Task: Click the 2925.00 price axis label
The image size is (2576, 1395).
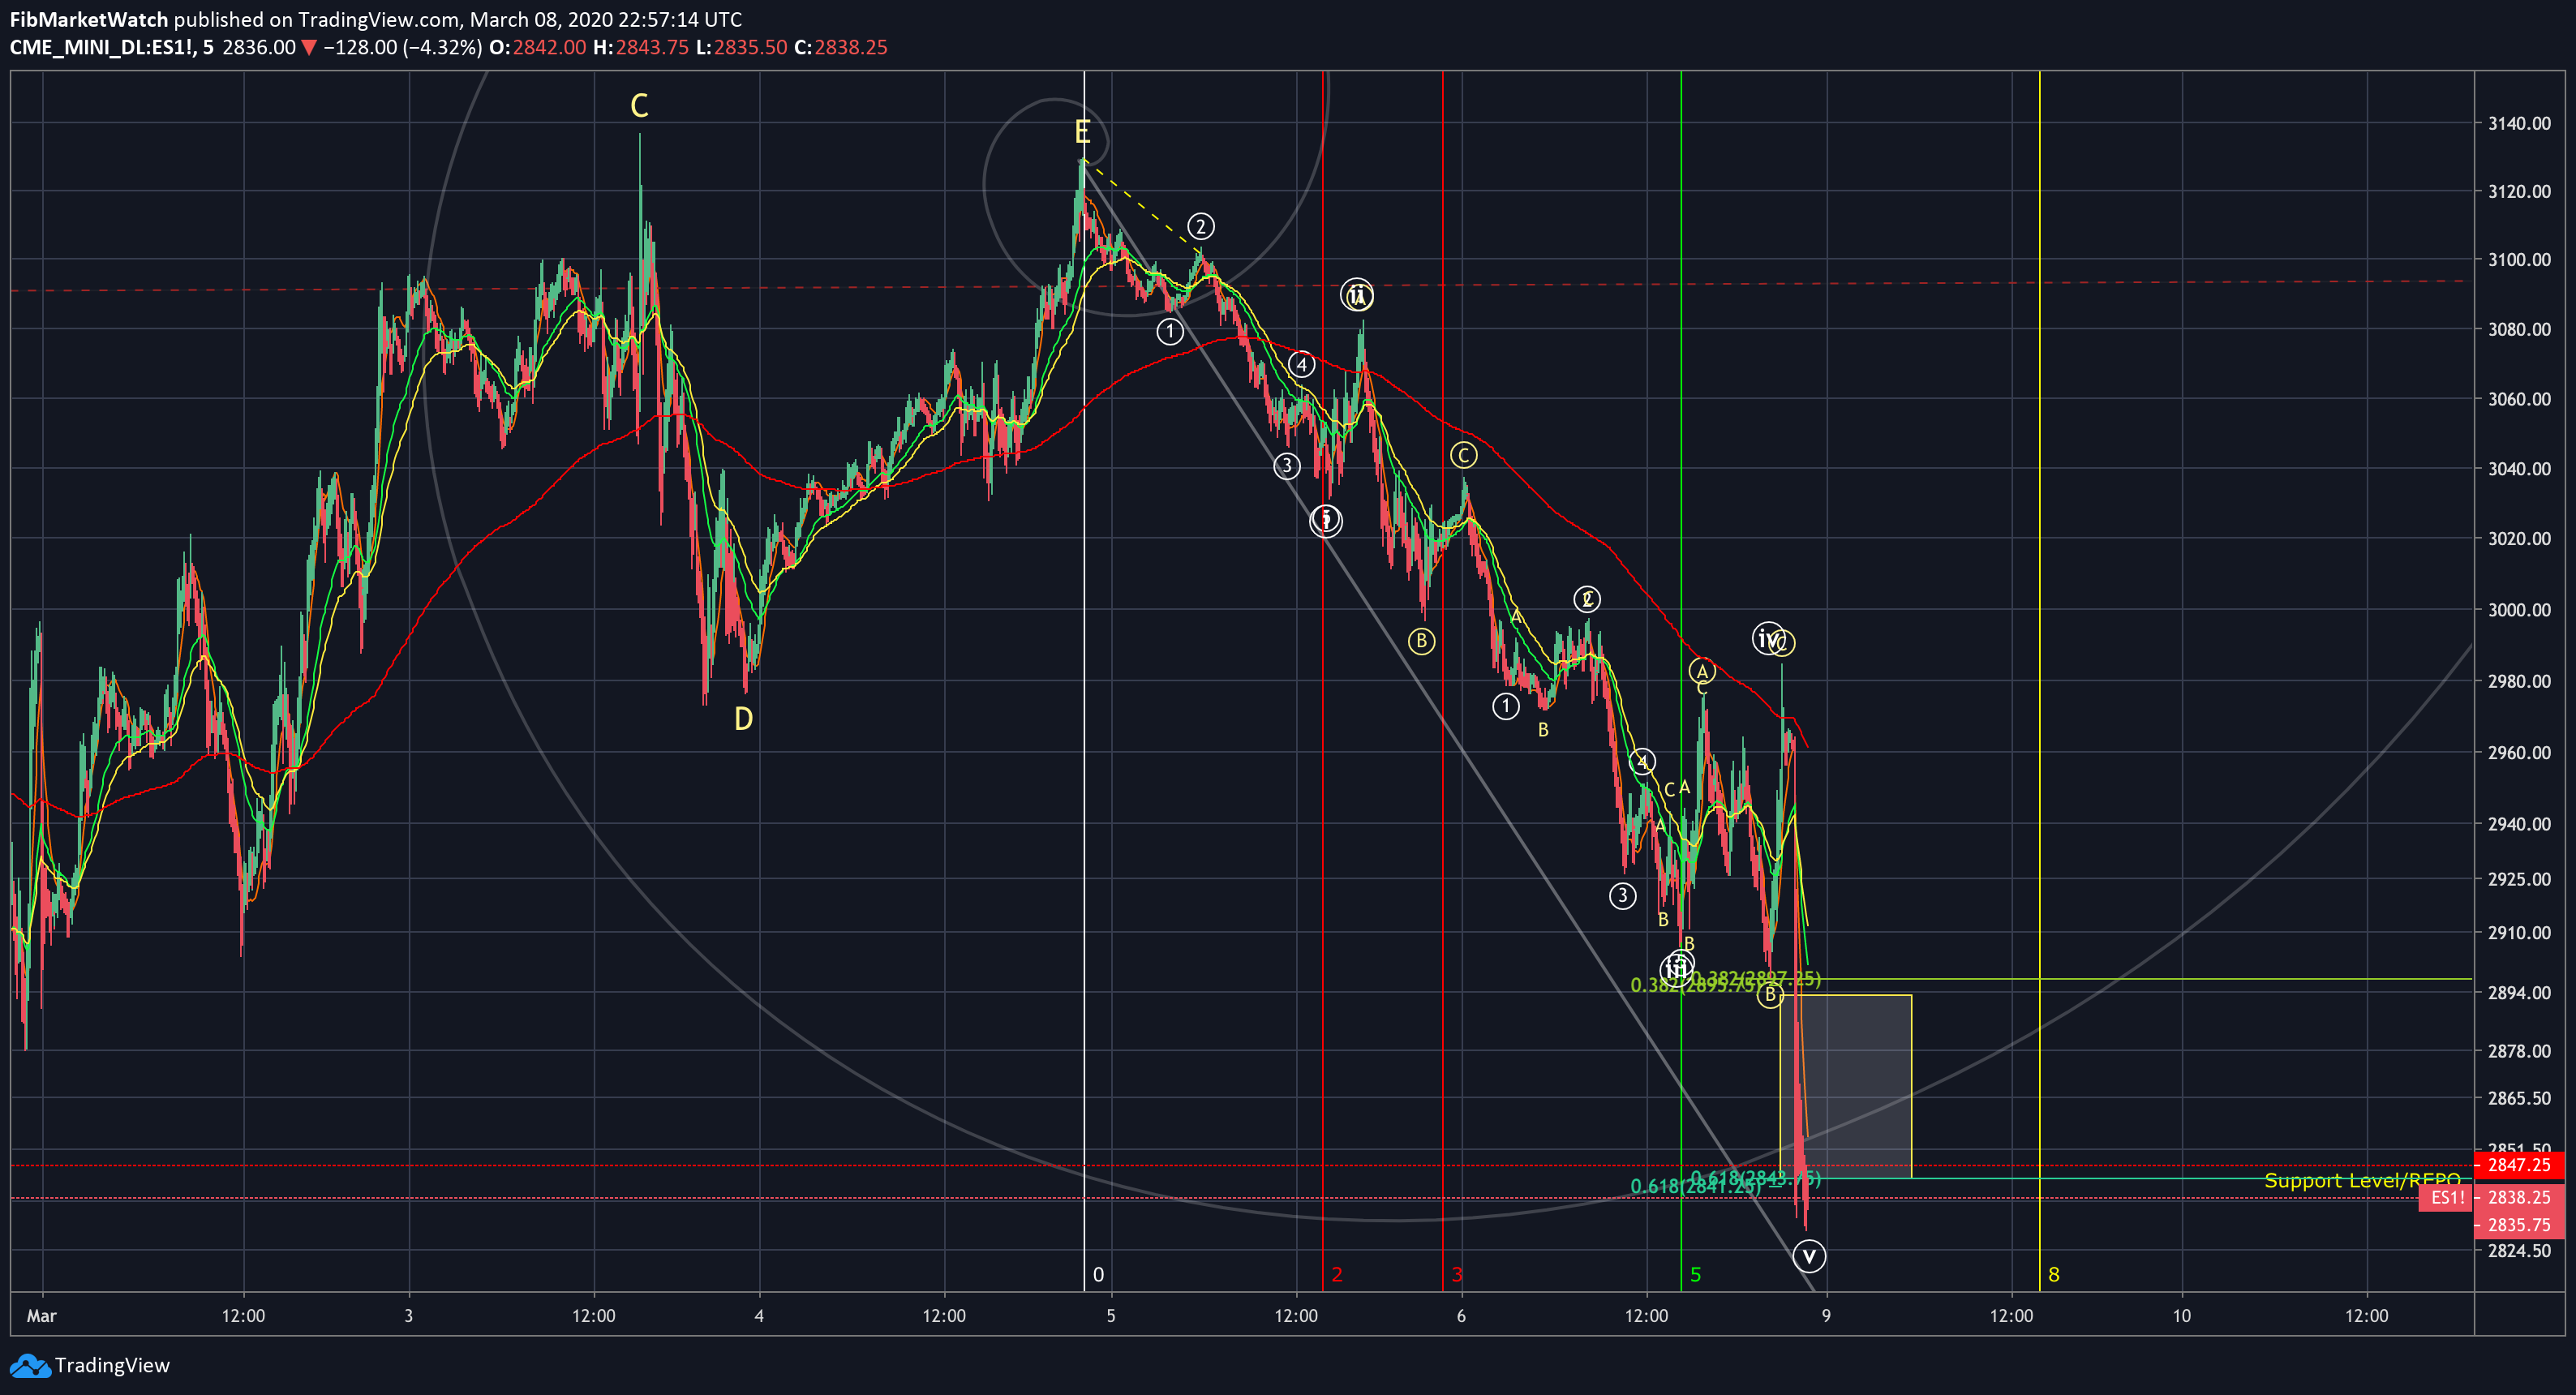Action: pyautogui.click(x=2519, y=879)
